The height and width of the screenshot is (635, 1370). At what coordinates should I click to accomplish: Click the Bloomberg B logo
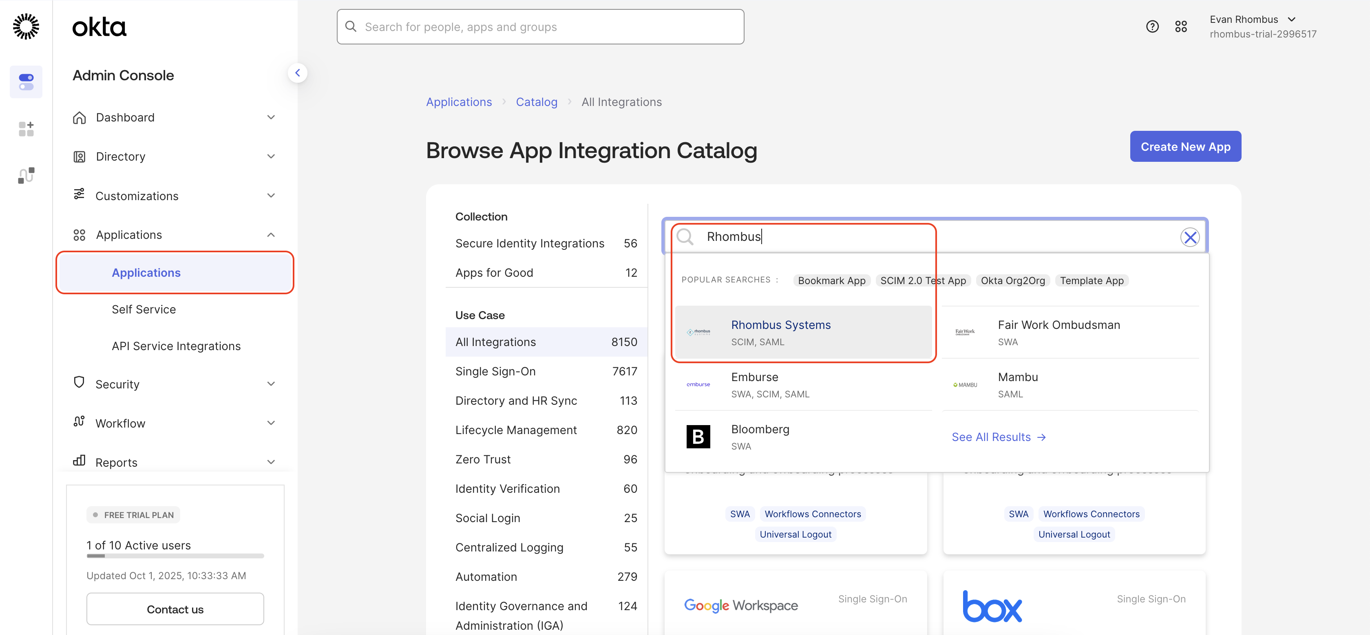pyautogui.click(x=698, y=437)
